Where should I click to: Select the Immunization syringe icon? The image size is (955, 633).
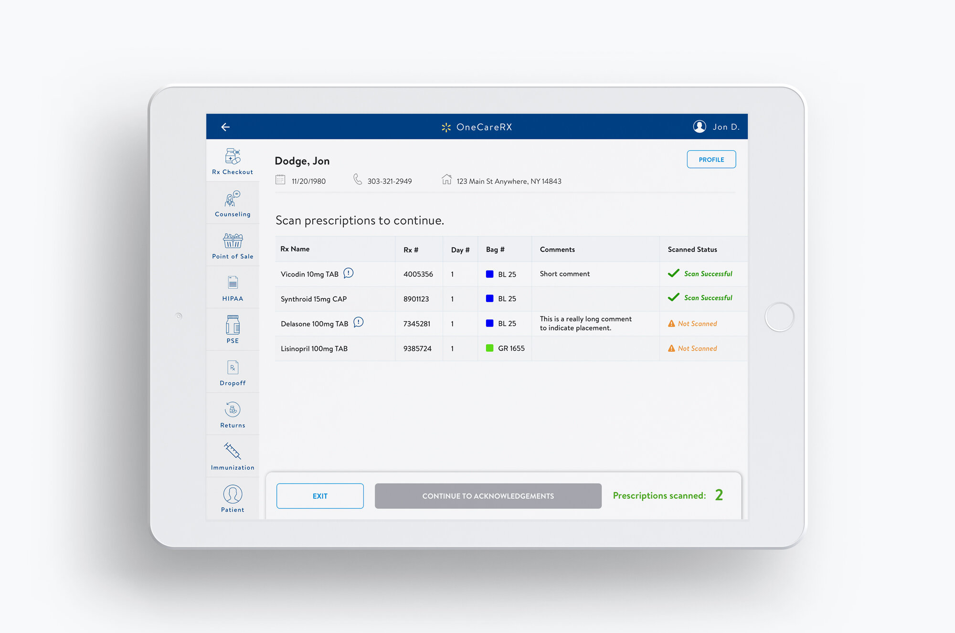(x=233, y=452)
